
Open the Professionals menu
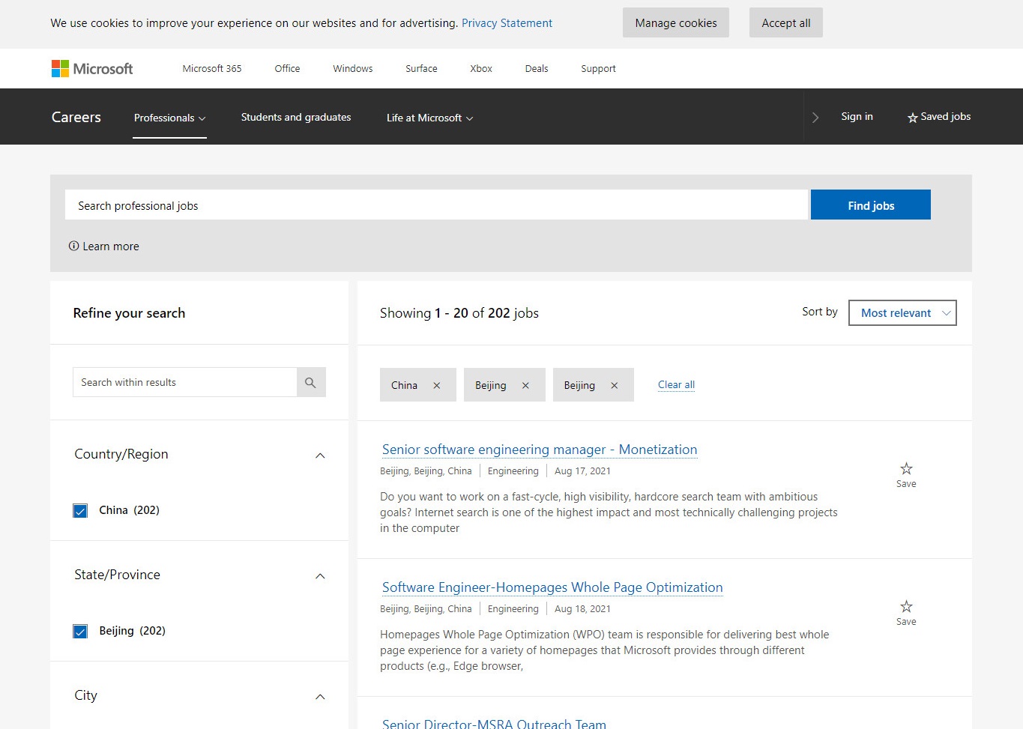pos(169,118)
